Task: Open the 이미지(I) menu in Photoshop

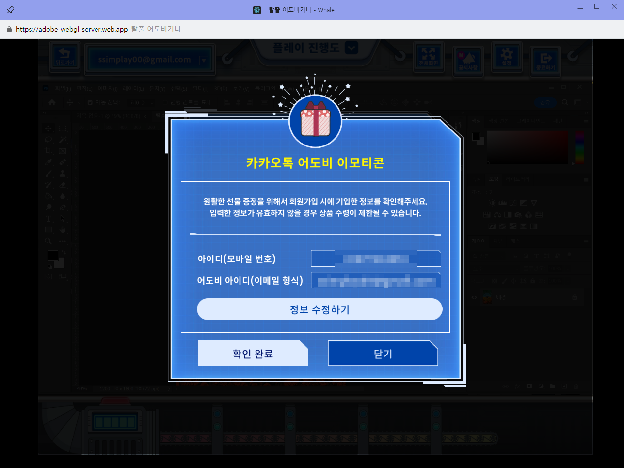Action: [108, 89]
